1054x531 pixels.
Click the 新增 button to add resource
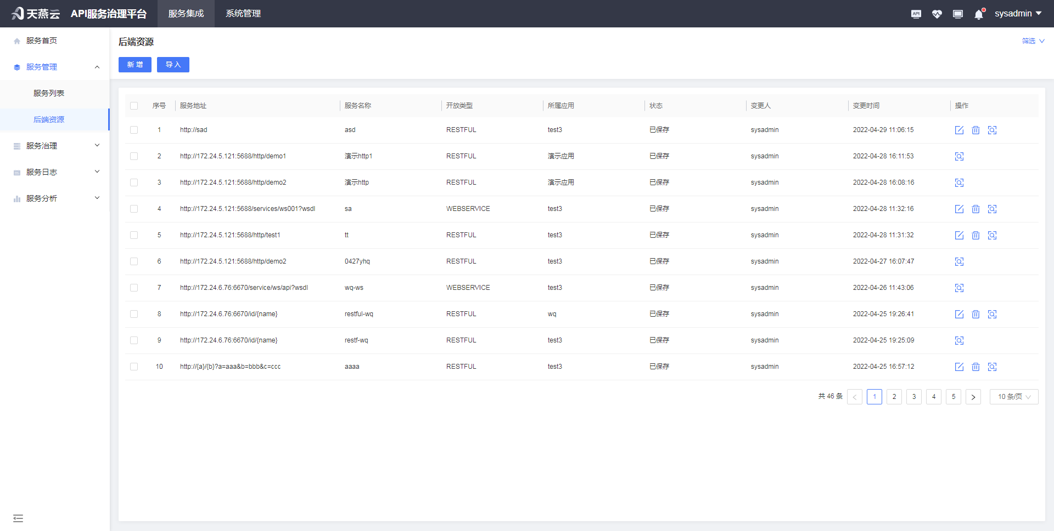click(x=134, y=65)
